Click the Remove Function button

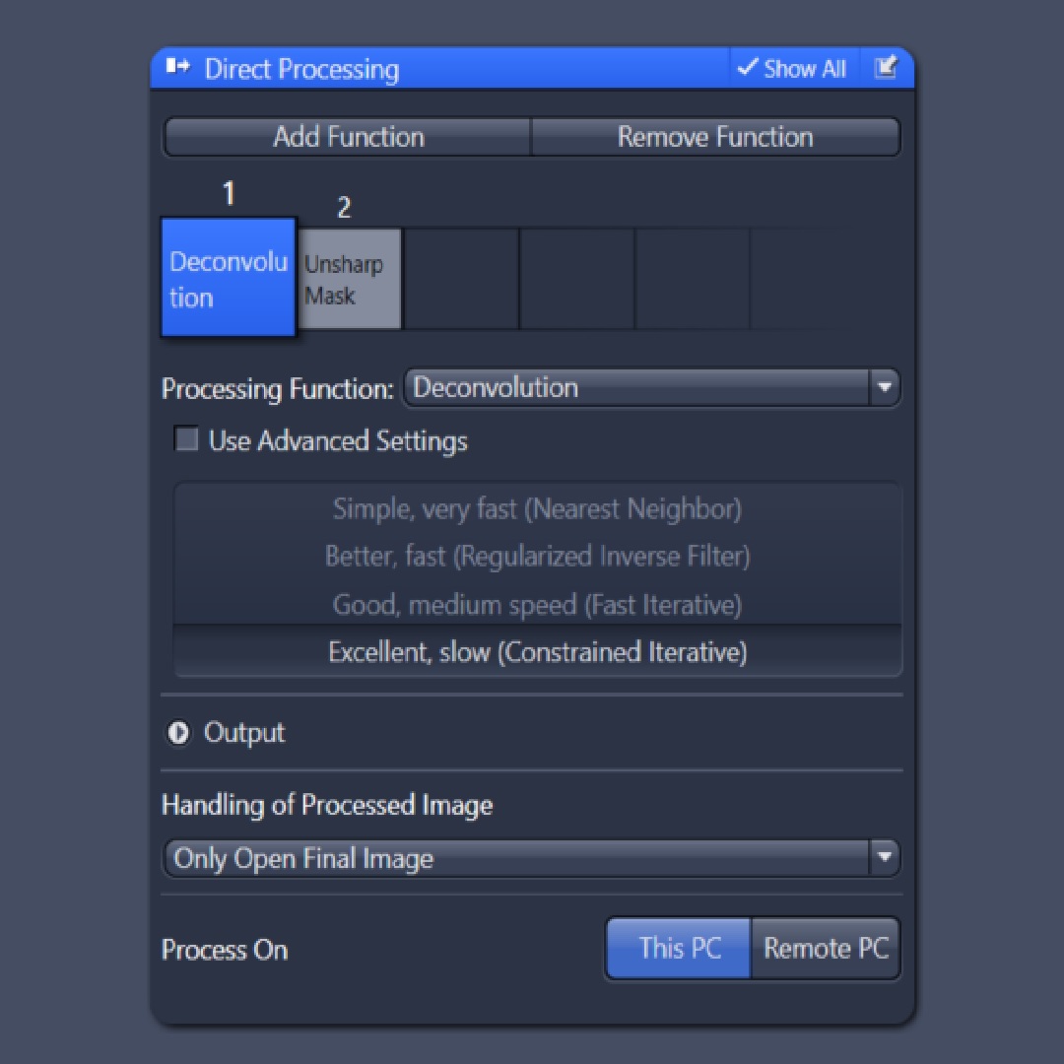716,137
